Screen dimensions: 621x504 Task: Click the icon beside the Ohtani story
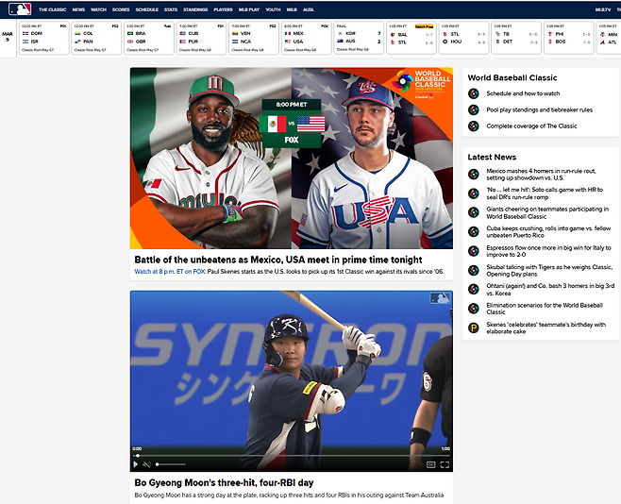tap(474, 289)
